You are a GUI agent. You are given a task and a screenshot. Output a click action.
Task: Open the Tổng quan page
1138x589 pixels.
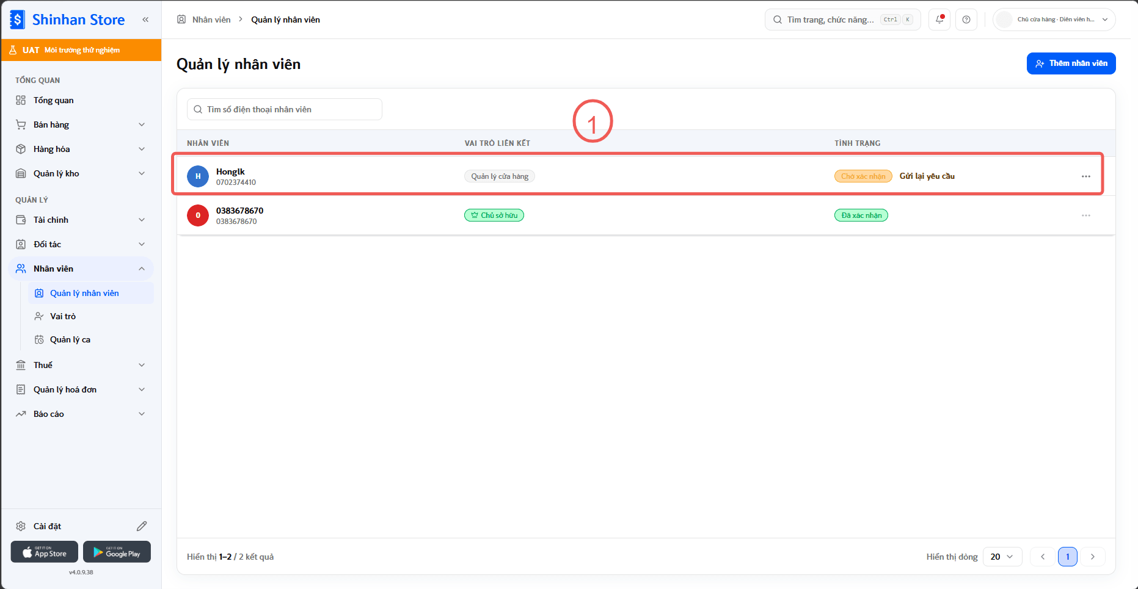point(81,100)
